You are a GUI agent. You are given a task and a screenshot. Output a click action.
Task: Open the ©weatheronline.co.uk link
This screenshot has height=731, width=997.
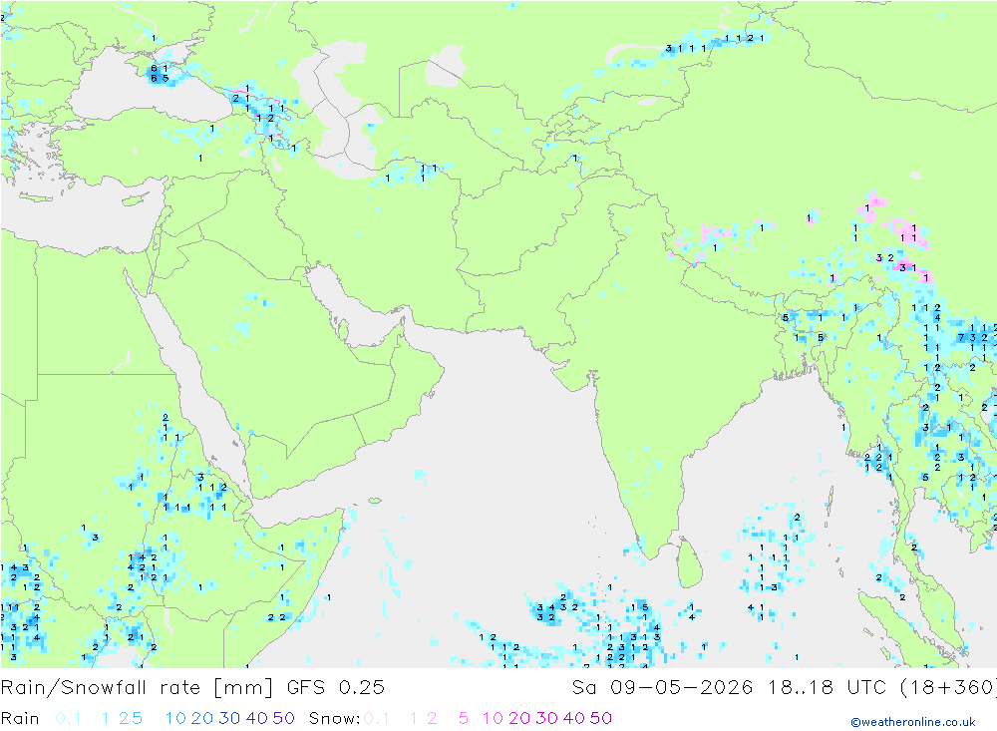(x=913, y=722)
